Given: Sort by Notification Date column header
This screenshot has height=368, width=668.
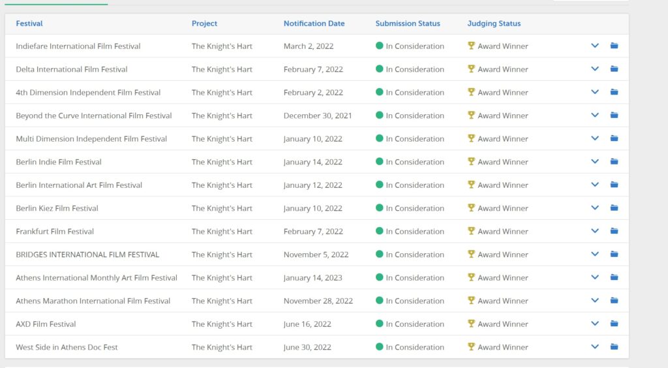Looking at the screenshot, I should pos(314,23).
